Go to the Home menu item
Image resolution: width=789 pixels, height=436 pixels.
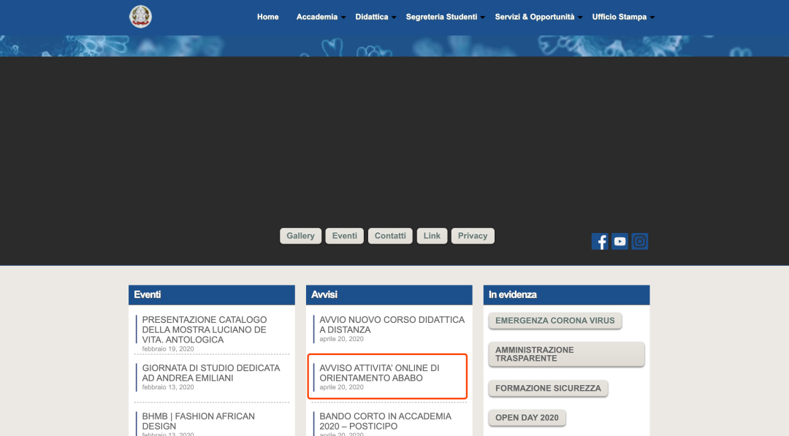267,17
